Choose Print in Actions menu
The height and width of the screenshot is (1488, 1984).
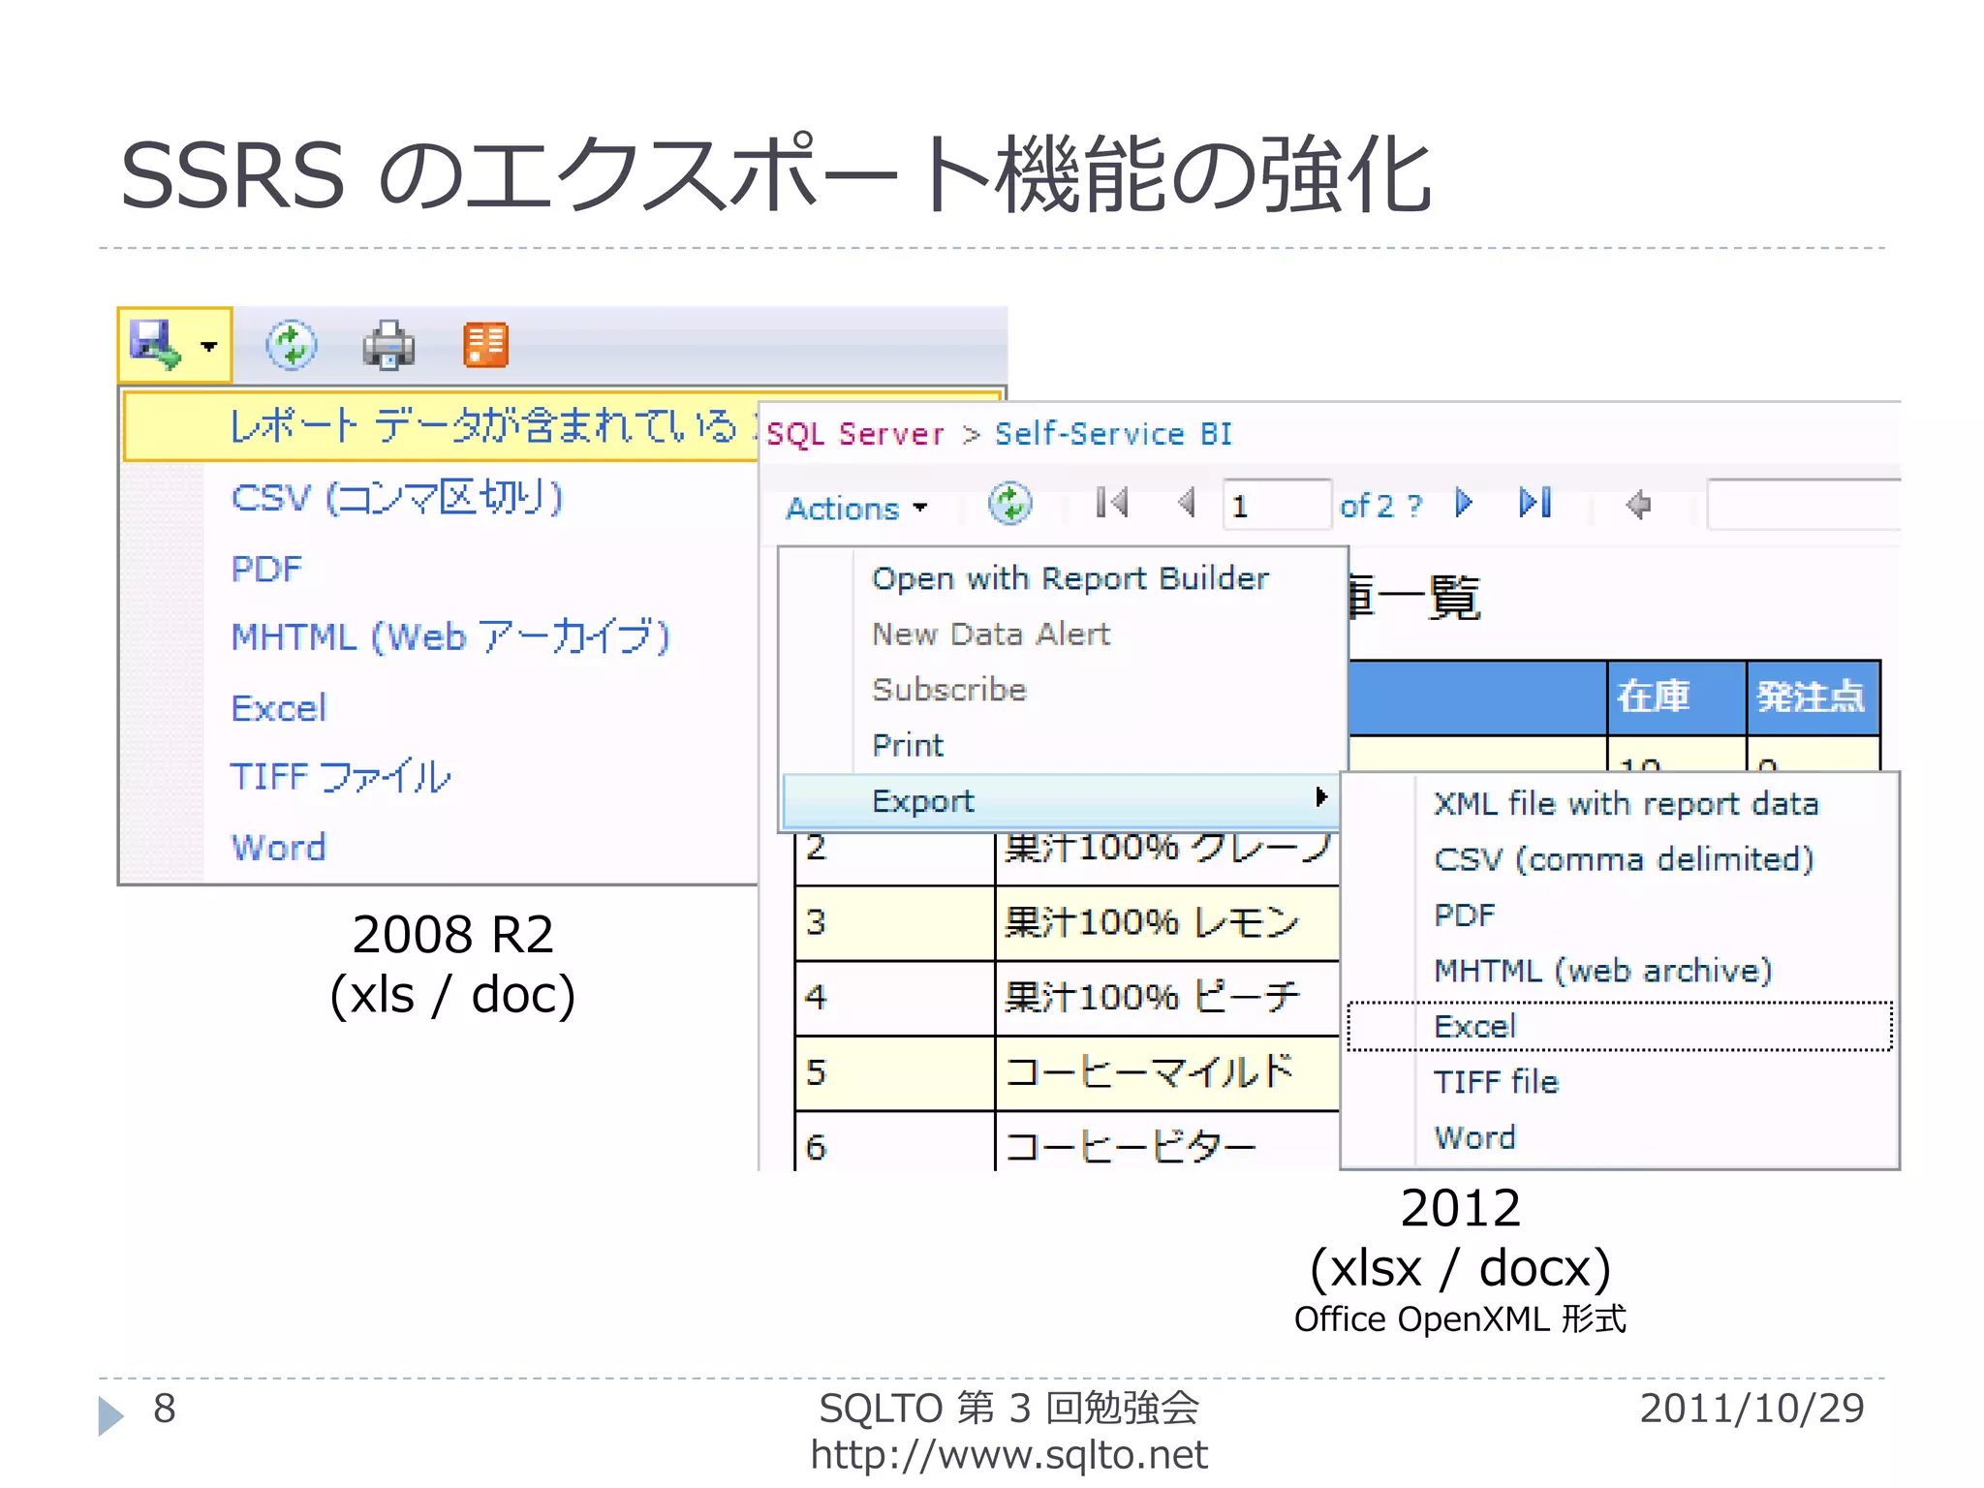[908, 745]
